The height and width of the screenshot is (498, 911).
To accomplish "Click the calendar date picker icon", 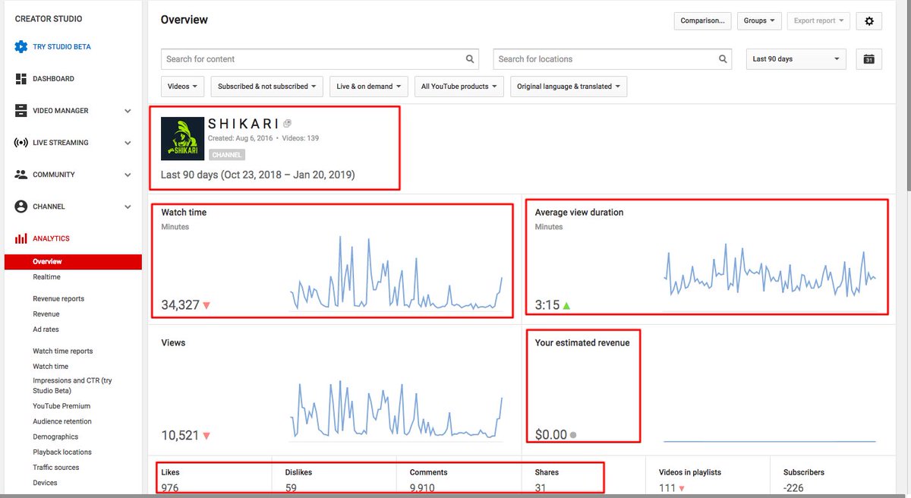I will coord(869,59).
